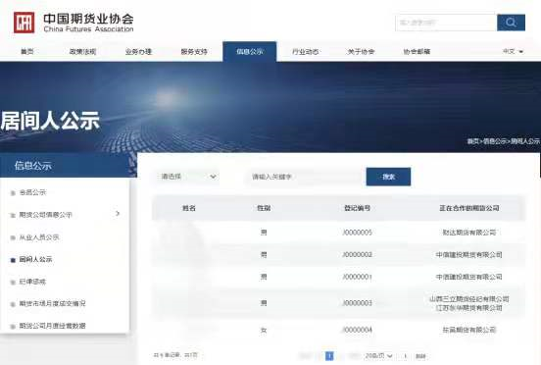Click the 信息公示 breadcrumb link
This screenshot has height=365, width=541.
pos(495,141)
